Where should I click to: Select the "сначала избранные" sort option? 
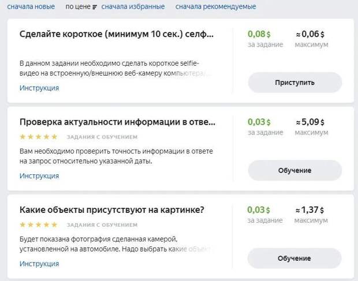point(133,7)
